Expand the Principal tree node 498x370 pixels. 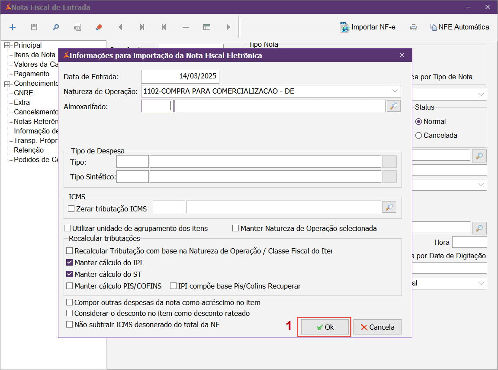click(x=7, y=45)
